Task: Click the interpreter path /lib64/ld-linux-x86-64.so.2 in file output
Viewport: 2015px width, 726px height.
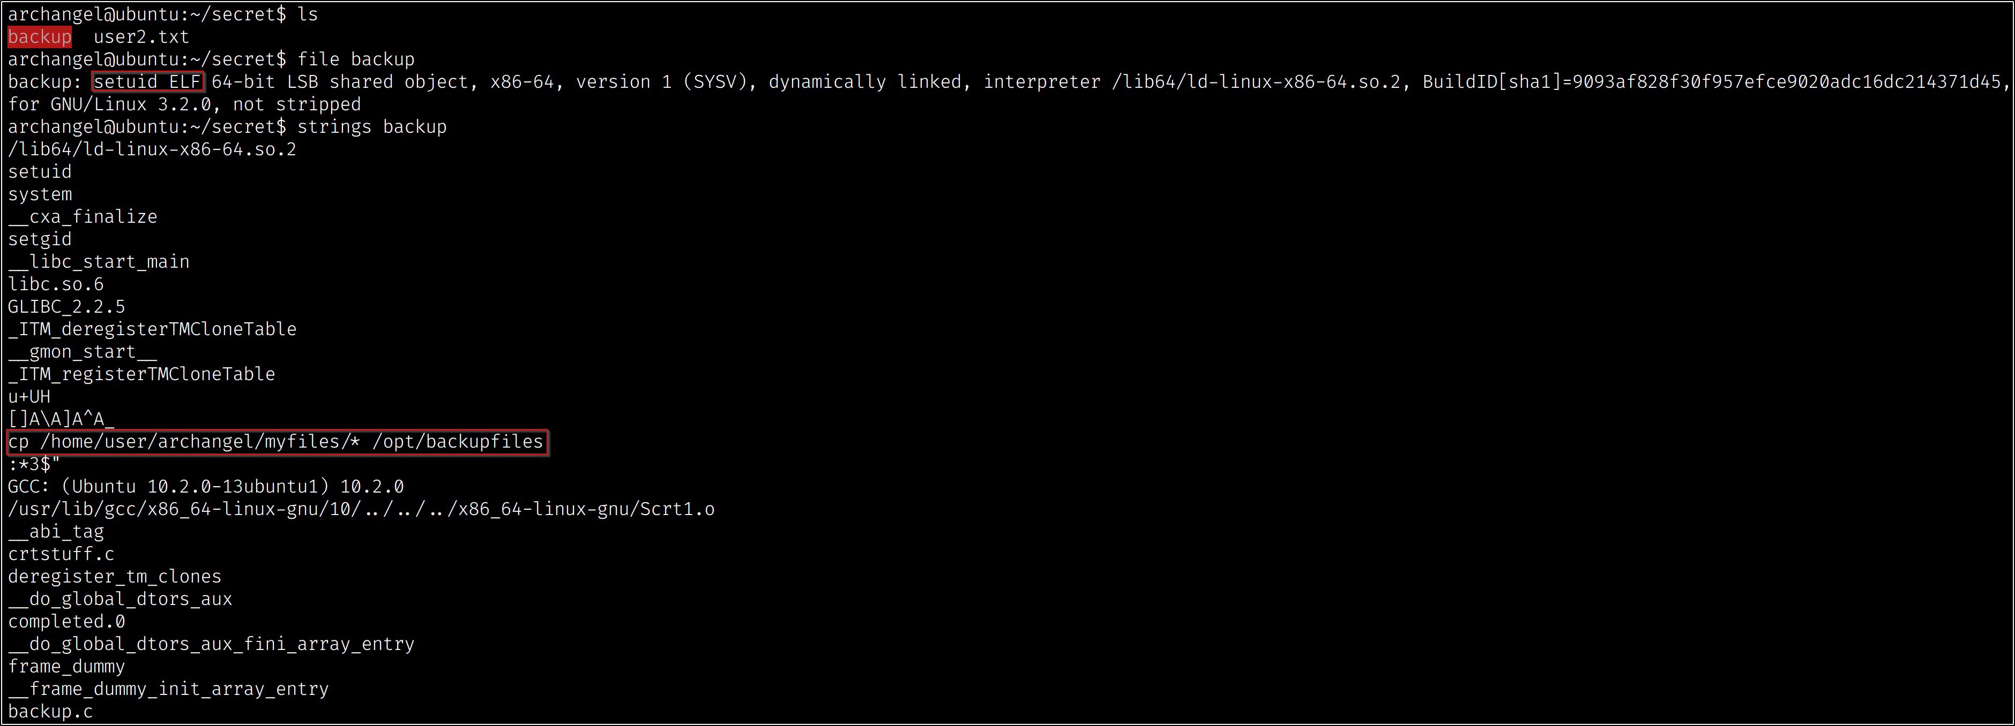Action: click(x=1256, y=81)
